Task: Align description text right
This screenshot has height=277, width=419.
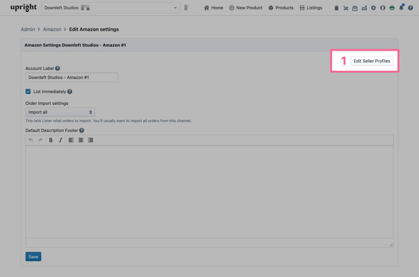Action: pos(91,140)
